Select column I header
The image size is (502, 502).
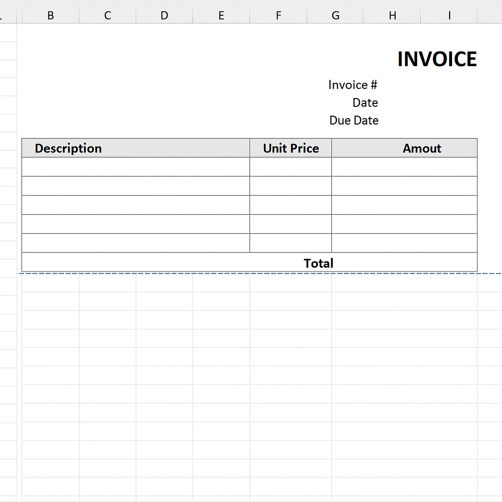tap(449, 16)
